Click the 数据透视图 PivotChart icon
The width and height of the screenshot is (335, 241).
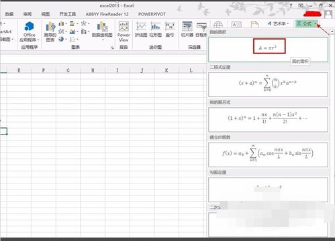(102, 27)
